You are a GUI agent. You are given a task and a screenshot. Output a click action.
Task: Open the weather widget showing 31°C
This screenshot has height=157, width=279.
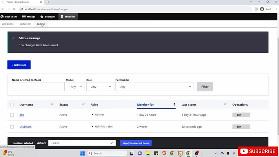pos(9,153)
